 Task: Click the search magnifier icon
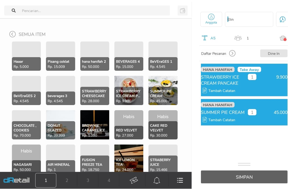tap(14, 11)
